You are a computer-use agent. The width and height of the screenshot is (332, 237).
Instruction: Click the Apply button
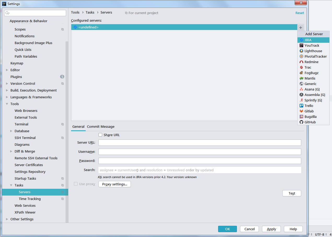click(271, 229)
